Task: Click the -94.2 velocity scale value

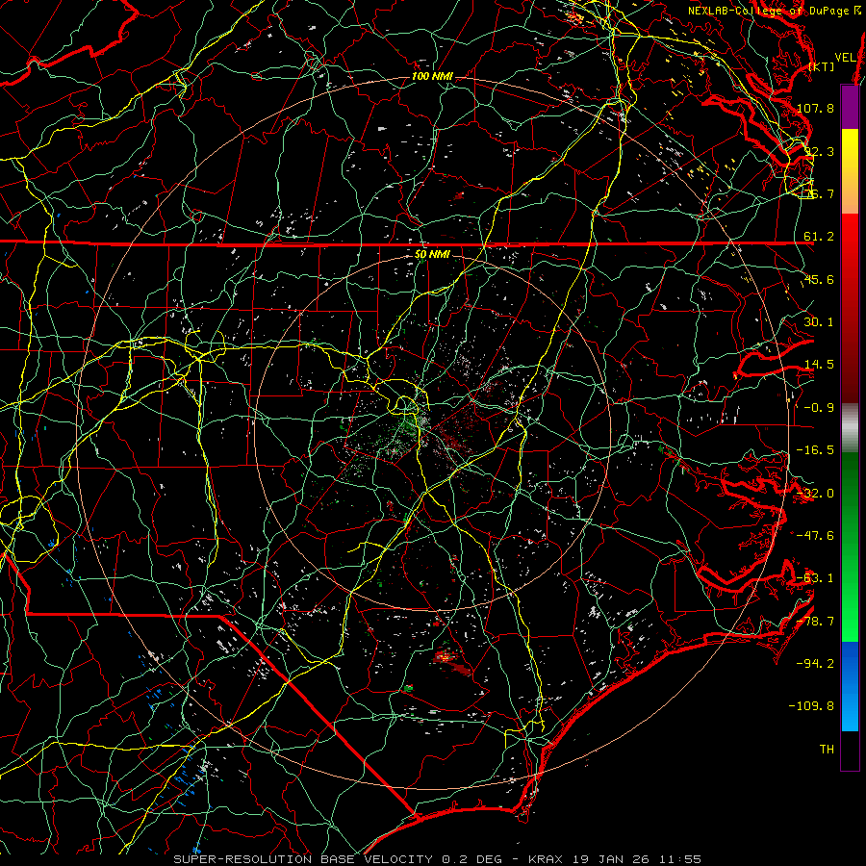Action: [815, 663]
